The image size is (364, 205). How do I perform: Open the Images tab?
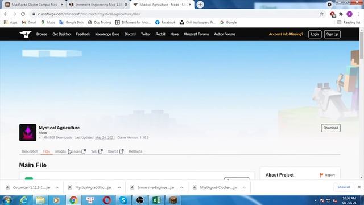point(61,151)
